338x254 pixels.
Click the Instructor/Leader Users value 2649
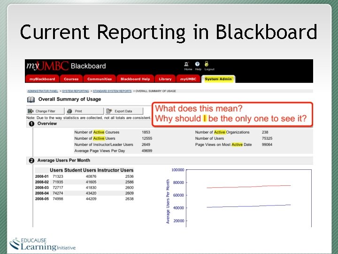pos(146,144)
